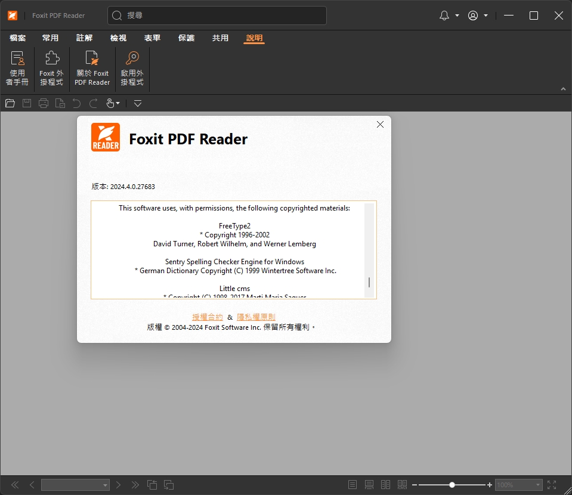Image resolution: width=572 pixels, height=495 pixels.
Task: Click the Foxit logo in title bar
Action: [x=13, y=16]
